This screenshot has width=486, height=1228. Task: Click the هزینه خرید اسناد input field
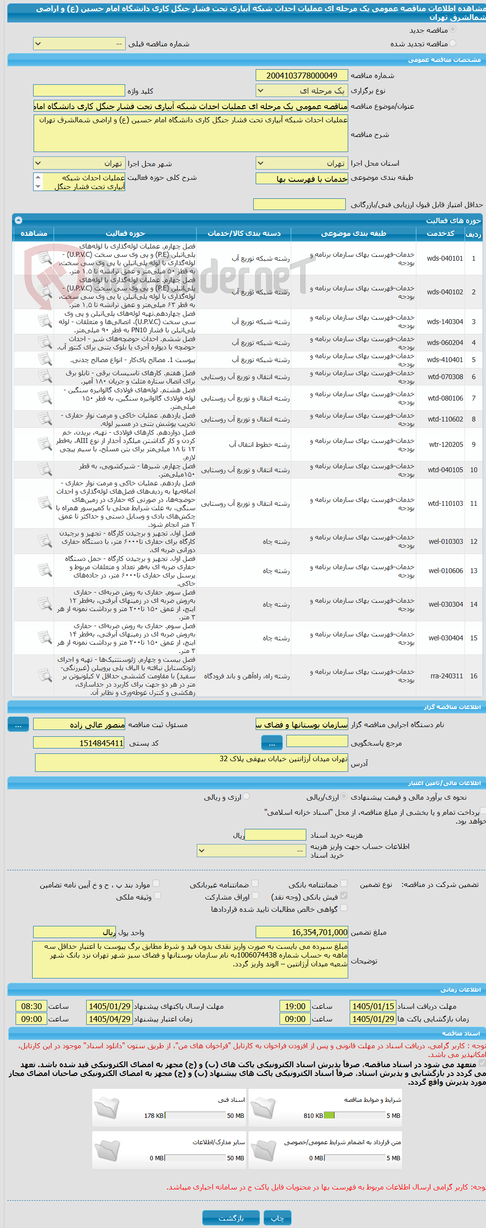coord(275,835)
